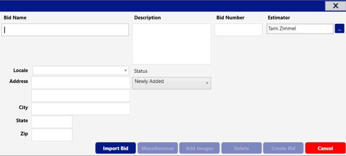Expand the Status dropdown showing Newly Added
346x156 pixels.
tap(171, 83)
